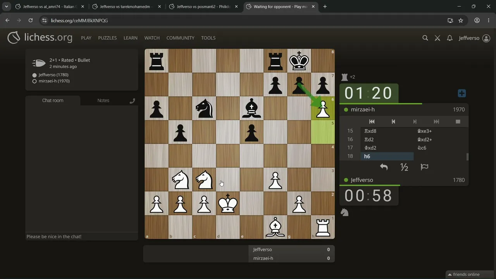Click Jeffverso name below the move list
This screenshot has height=279, width=496.
(362, 180)
